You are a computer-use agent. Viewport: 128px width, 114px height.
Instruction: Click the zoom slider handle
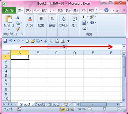pos(104,109)
